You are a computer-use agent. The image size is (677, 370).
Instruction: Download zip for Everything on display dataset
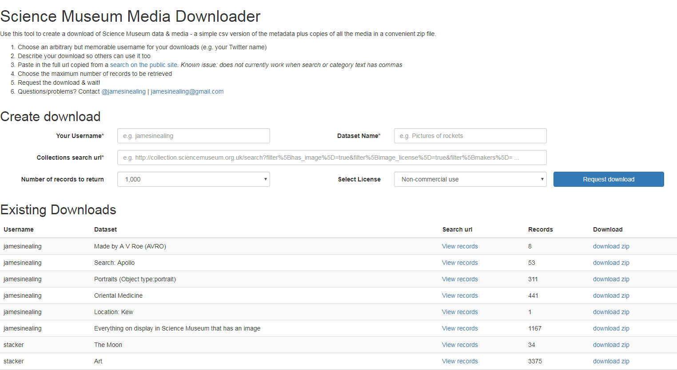(611, 328)
